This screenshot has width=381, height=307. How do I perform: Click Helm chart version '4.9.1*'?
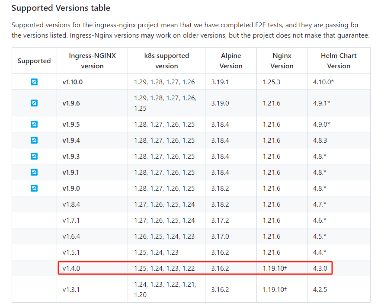pyautogui.click(x=321, y=103)
